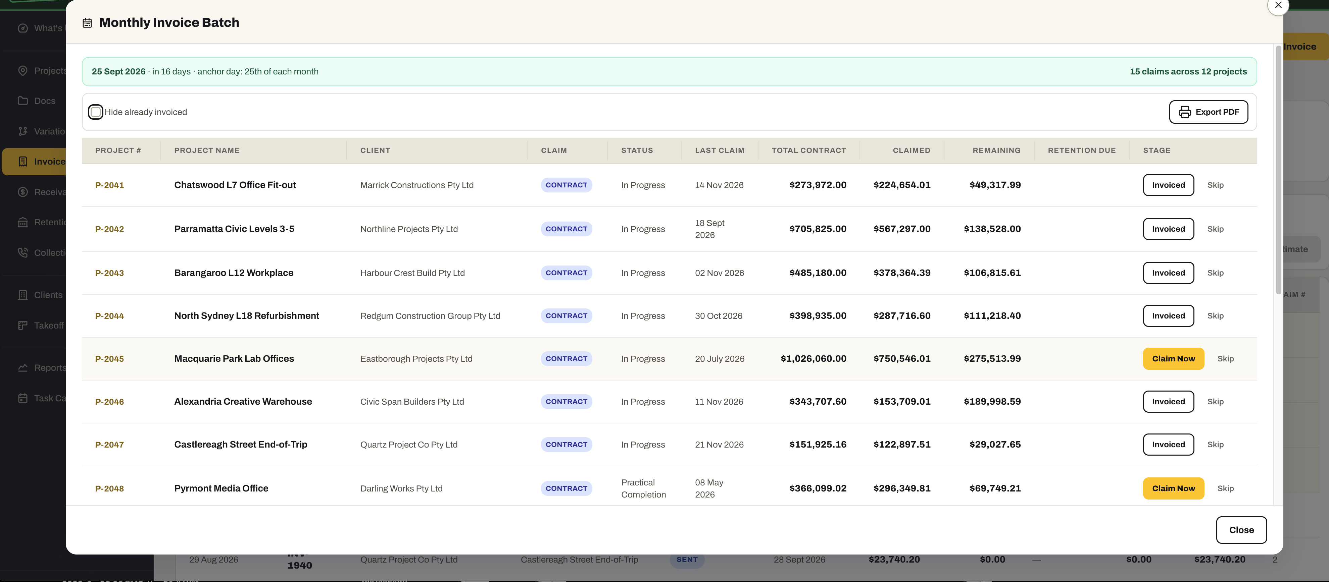Click the PROJECT # column header
The width and height of the screenshot is (1329, 582).
click(x=117, y=151)
